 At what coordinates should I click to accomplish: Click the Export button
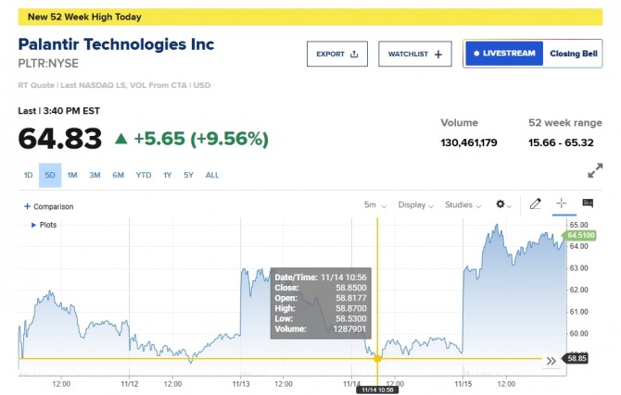[337, 54]
